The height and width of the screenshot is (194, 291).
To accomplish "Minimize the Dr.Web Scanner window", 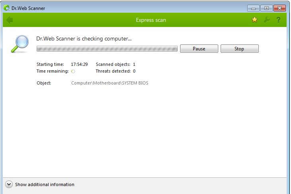I will 253,8.
